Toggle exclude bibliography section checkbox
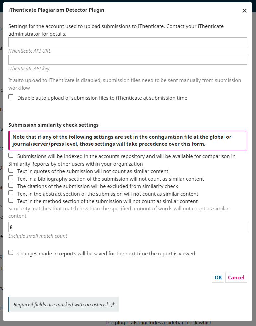The image size is (256, 326). tap(11, 178)
